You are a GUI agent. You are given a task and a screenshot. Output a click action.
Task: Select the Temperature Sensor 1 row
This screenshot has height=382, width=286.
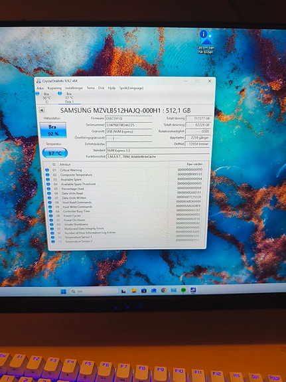[x=125, y=237]
